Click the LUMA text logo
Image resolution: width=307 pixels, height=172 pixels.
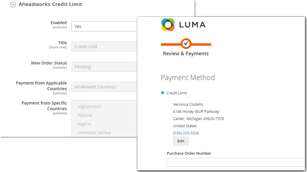click(x=192, y=25)
